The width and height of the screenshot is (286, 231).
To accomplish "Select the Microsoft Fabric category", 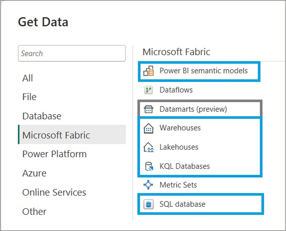I will [72, 135].
